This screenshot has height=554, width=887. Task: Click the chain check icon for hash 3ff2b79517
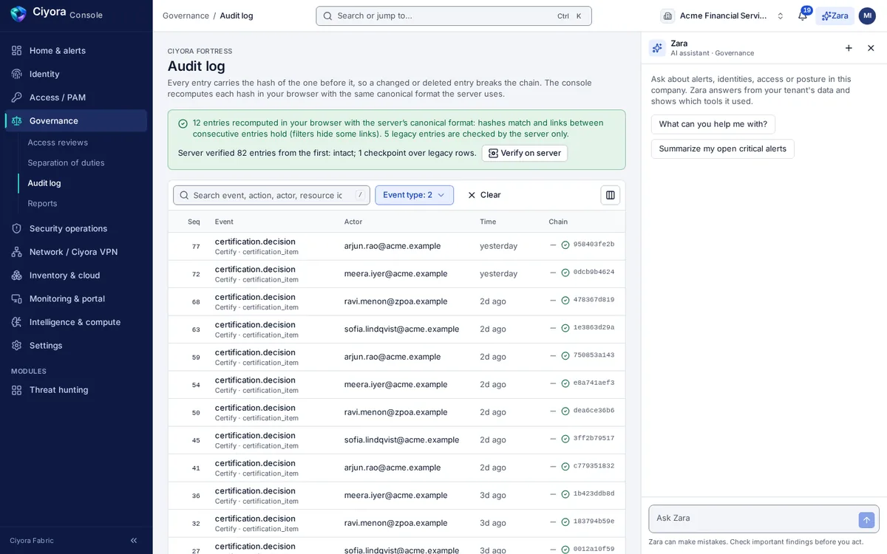(x=565, y=439)
